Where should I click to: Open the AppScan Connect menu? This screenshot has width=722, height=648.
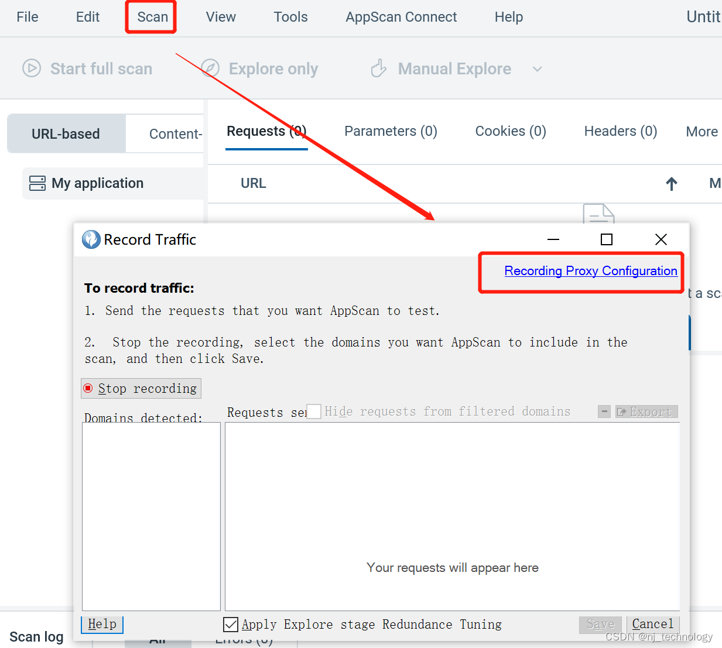pyautogui.click(x=401, y=17)
